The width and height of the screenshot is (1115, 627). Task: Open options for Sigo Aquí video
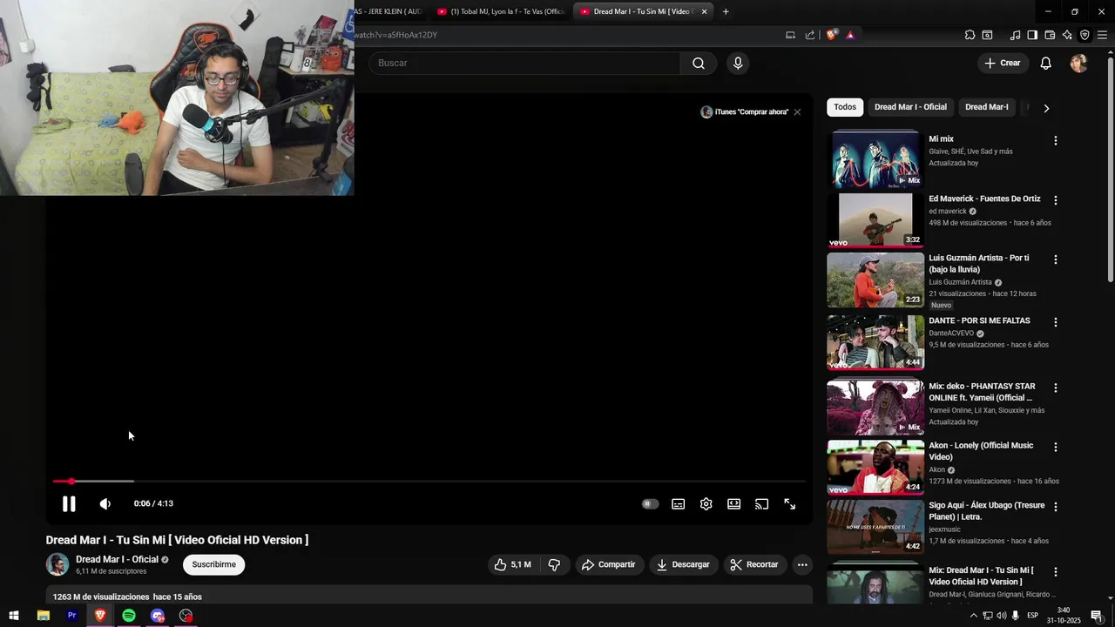[1055, 507]
